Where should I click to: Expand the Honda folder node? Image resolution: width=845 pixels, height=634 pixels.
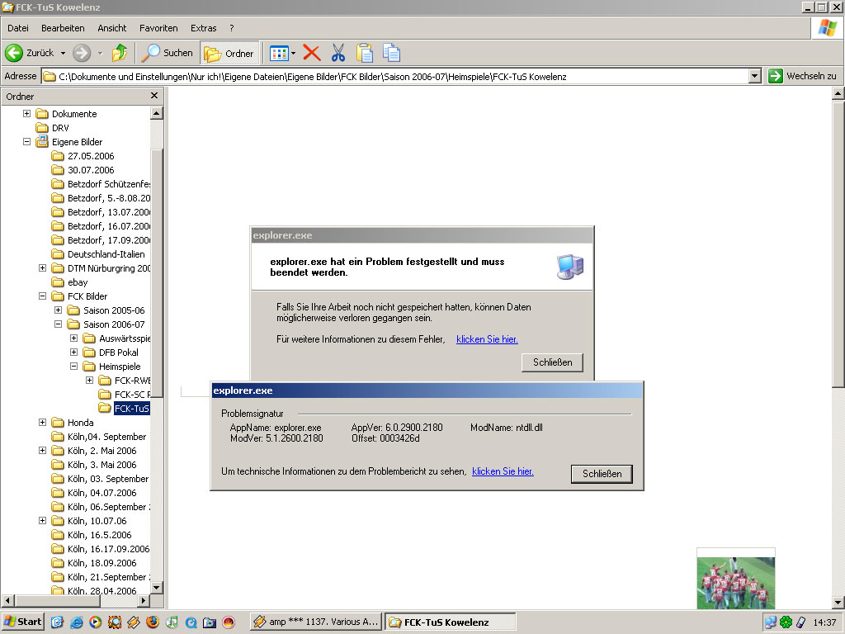43,422
